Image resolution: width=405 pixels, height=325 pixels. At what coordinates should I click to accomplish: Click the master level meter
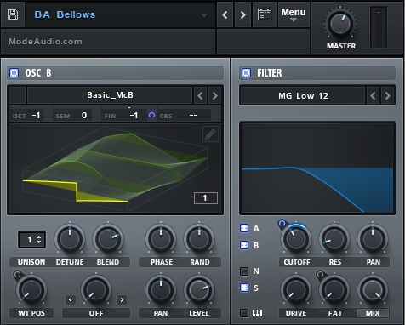(x=379, y=27)
